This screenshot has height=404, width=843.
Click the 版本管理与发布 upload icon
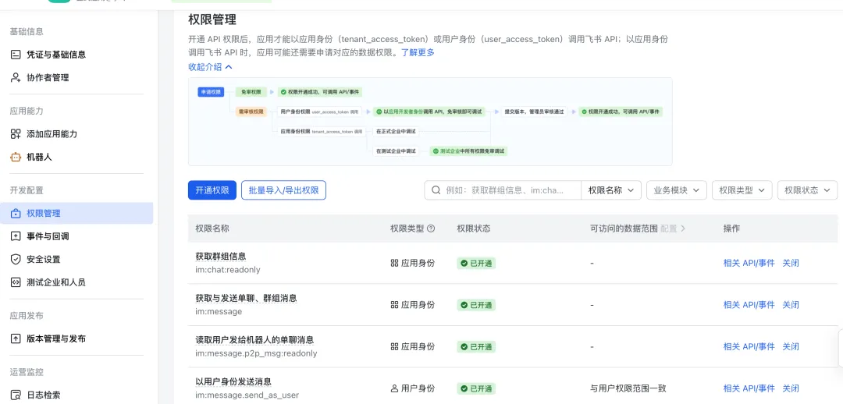click(16, 338)
